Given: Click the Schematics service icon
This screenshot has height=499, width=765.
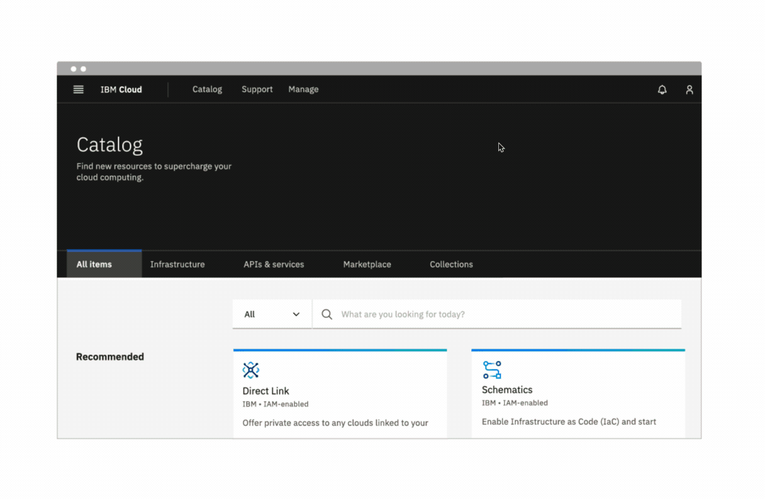Looking at the screenshot, I should pos(492,370).
